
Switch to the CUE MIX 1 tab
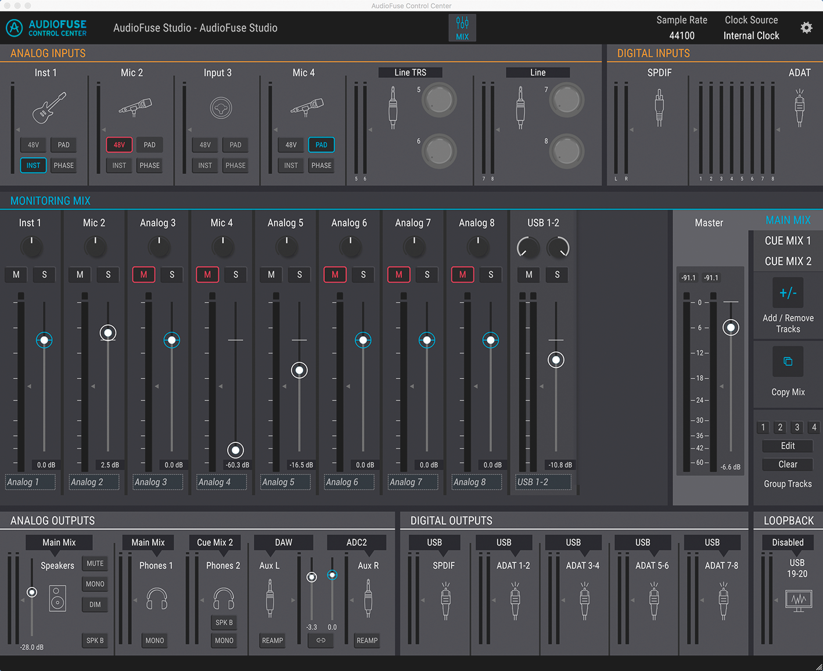[x=788, y=240]
